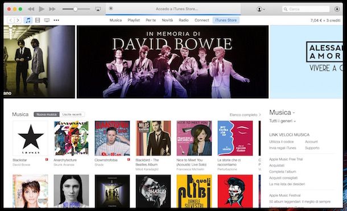Open Blackbird - The Beatles Album cover
The width and height of the screenshot is (347, 211).
coord(154,138)
